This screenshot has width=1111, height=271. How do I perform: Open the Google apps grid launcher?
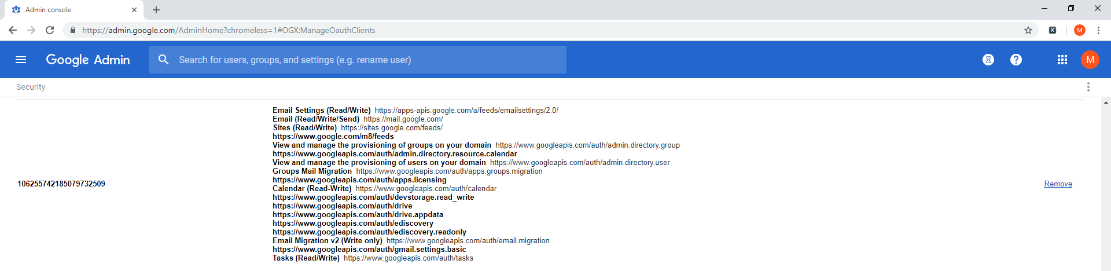pyautogui.click(x=1062, y=60)
